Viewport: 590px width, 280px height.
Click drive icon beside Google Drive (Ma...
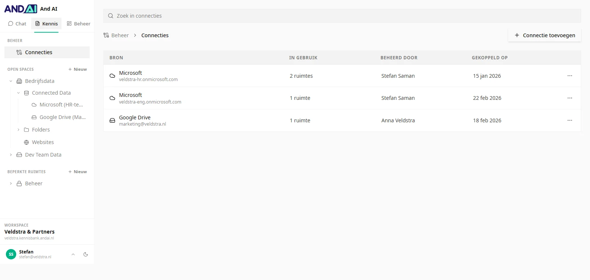tap(34, 117)
